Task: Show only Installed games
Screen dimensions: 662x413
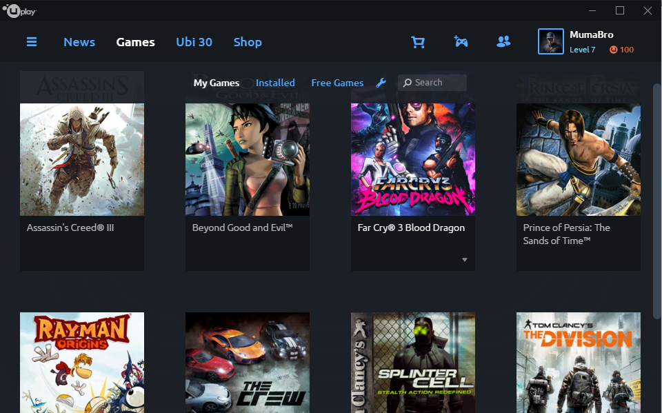Action: (275, 83)
